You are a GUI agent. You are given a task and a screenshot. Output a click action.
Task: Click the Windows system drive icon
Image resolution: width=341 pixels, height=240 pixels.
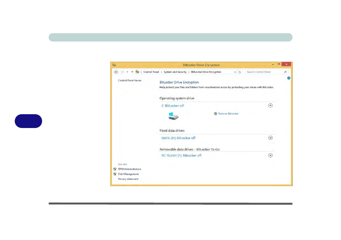173,116
